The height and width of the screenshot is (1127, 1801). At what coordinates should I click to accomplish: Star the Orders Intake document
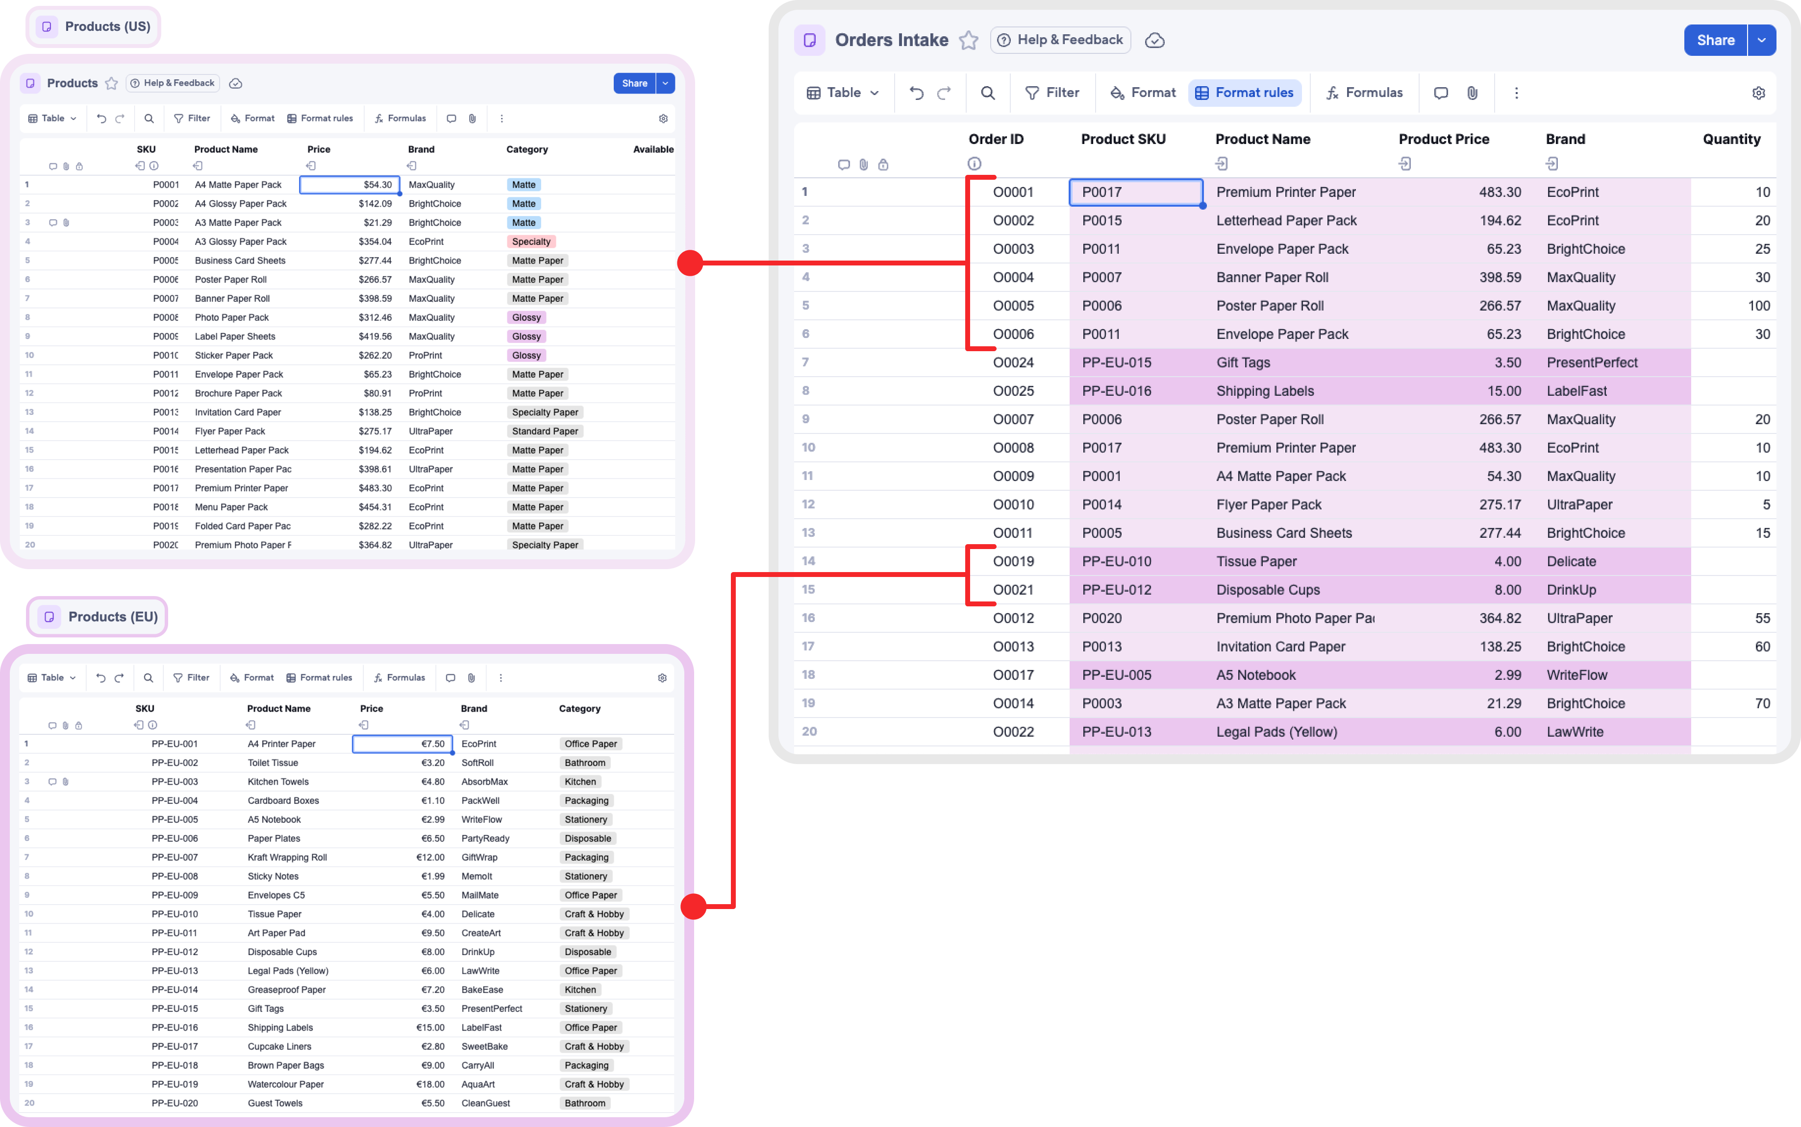point(969,40)
